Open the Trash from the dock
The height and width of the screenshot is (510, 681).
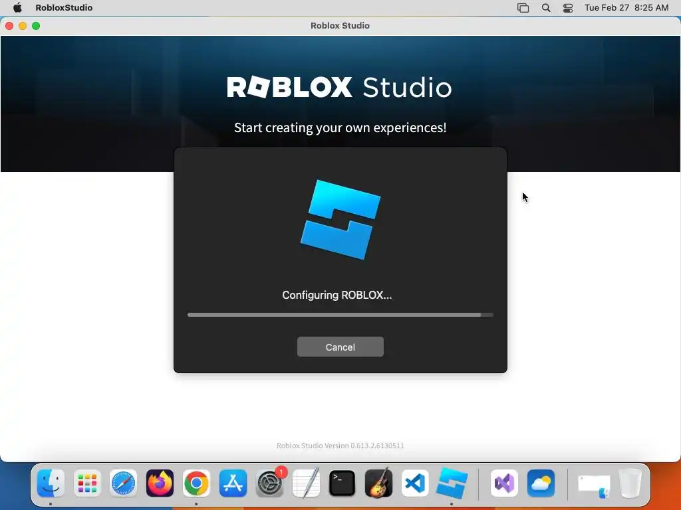[x=630, y=483]
